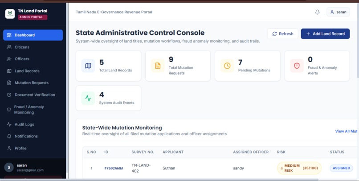This screenshot has height=181, width=359.
Task: Click the Tamil Nadu E-Governance Revenue Portal title
Action: point(114,12)
